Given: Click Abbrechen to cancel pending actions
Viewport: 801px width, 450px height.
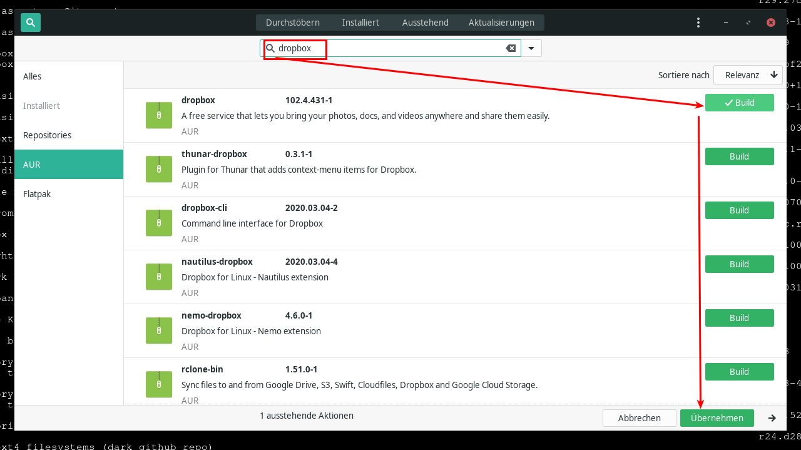Looking at the screenshot, I should 640,418.
